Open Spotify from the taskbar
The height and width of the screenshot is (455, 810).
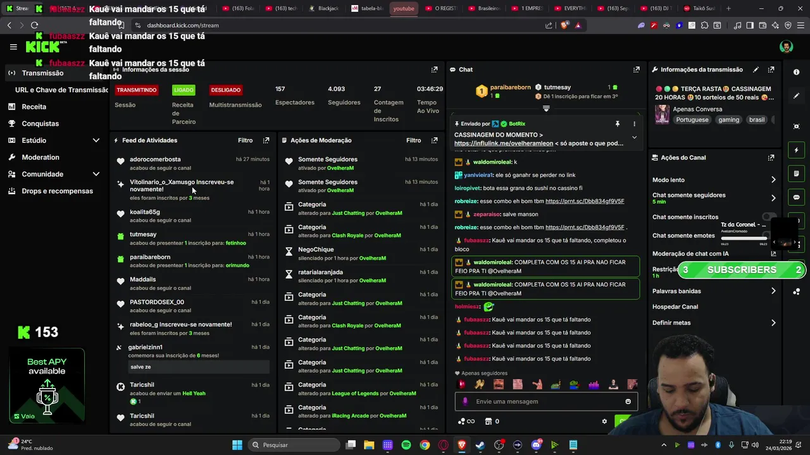point(406,445)
